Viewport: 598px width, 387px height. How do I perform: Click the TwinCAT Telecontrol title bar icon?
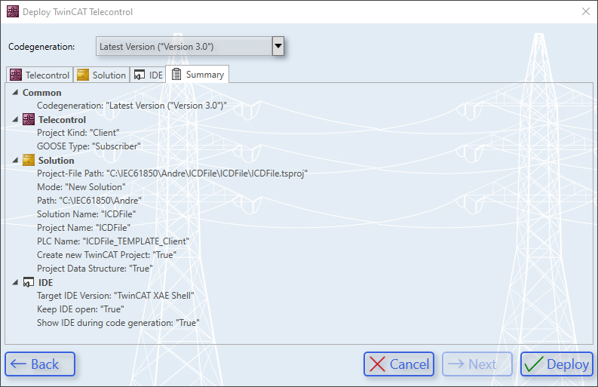point(13,12)
